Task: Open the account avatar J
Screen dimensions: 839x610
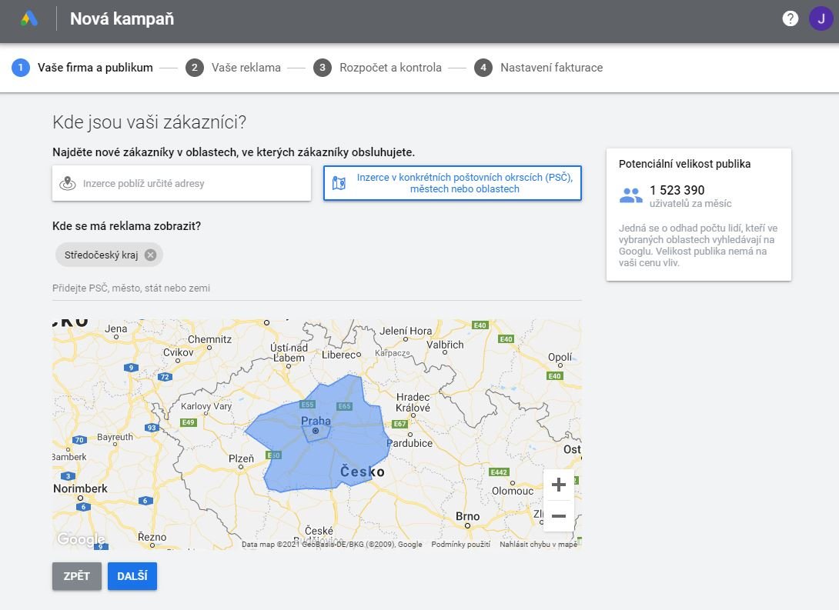Action: coord(821,18)
